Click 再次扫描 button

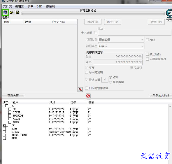tap(113, 22)
